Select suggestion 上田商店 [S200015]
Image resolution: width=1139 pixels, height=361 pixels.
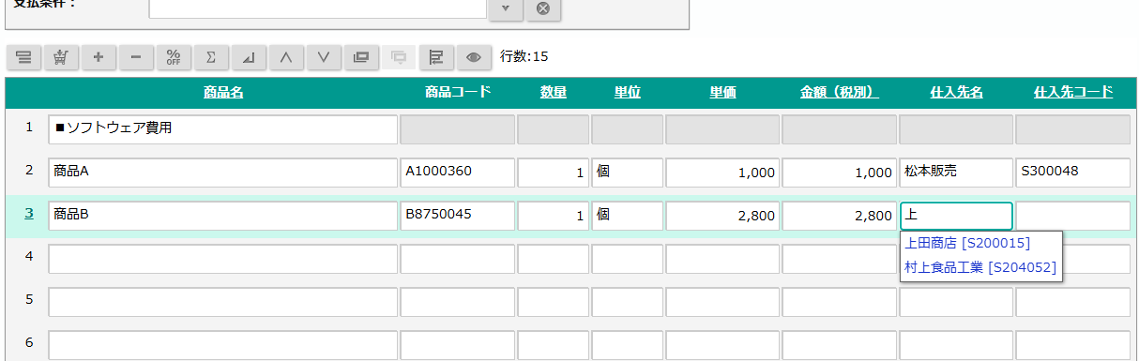coord(966,244)
